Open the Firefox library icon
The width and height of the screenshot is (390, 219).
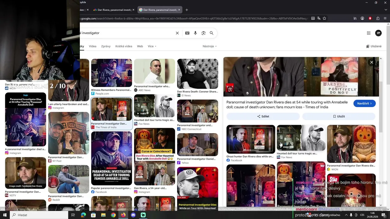coord(355,19)
